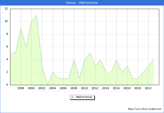
Task: Click the 1998 data point at 9
Action: 21,28
